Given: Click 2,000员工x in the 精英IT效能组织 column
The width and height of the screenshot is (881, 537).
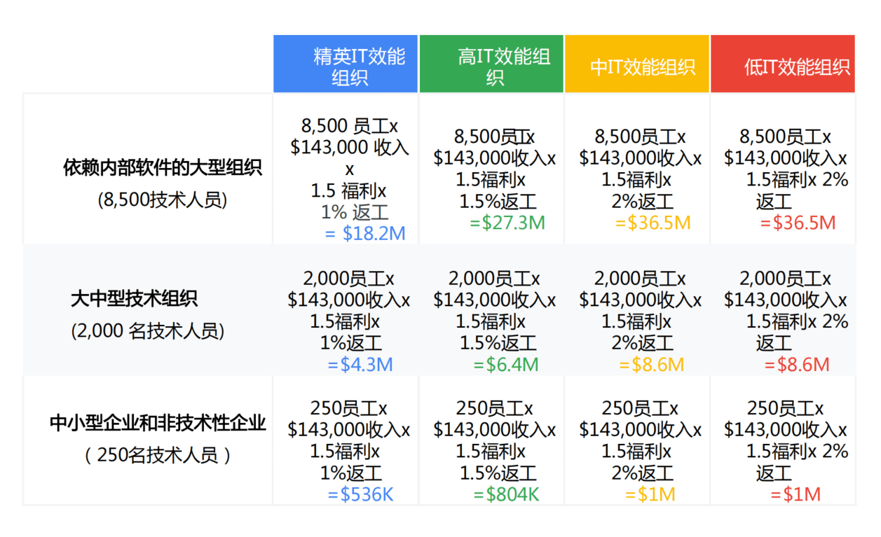Looking at the screenshot, I should (349, 278).
